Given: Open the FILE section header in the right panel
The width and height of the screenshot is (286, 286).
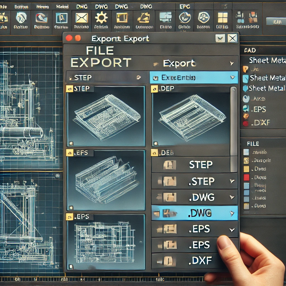Looking at the screenshot, I should 253,144.
